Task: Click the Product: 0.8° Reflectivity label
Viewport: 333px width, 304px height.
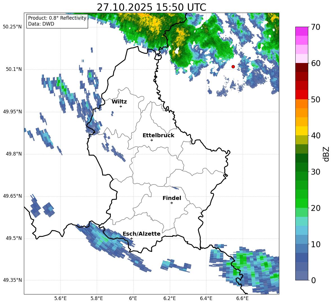Action: (57, 18)
